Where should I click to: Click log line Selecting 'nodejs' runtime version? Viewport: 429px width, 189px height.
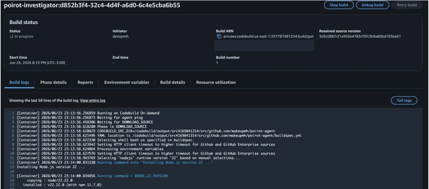point(128,158)
